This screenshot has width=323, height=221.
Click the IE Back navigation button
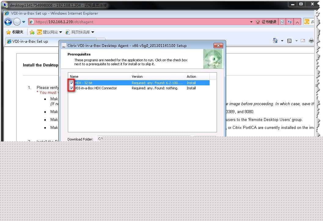(x=8, y=22)
